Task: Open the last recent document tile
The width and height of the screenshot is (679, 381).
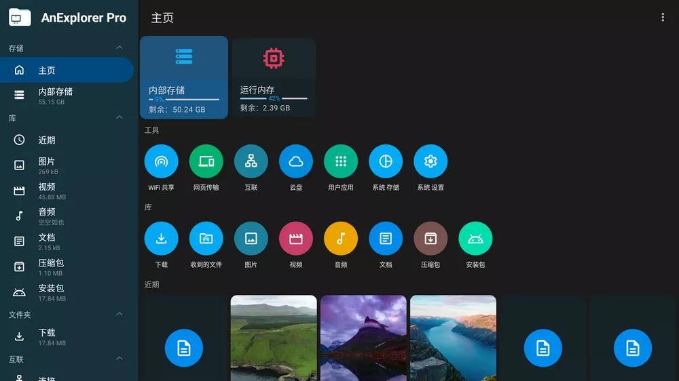Action: pos(633,338)
